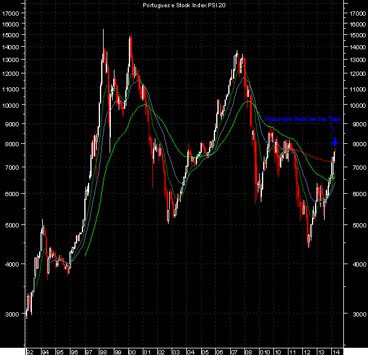Screen dimensions: 368x355
Task: Pick the "98" year label on the time axis
Action: click(103, 352)
